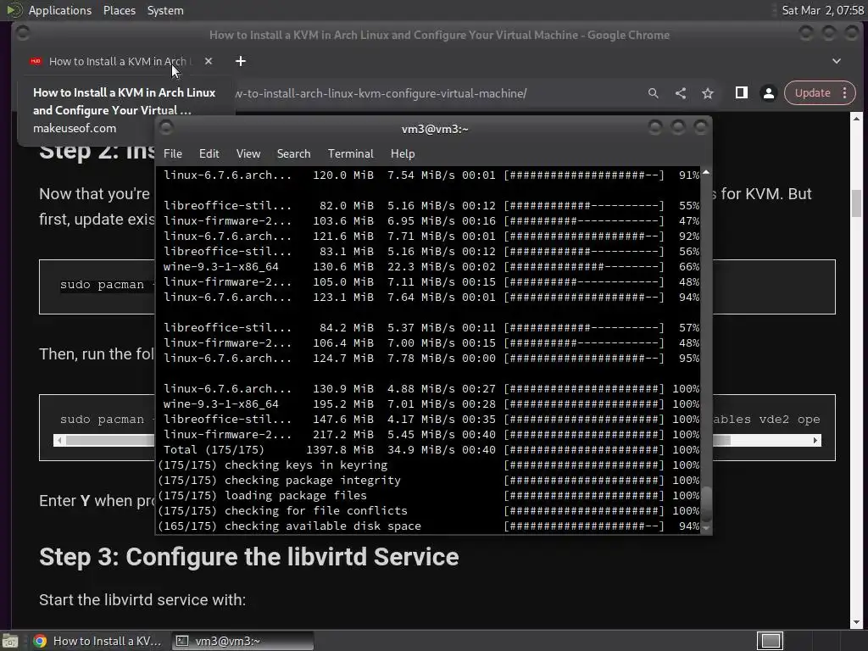Share this page via Chrome share icon
The height and width of the screenshot is (651, 868).
click(681, 93)
